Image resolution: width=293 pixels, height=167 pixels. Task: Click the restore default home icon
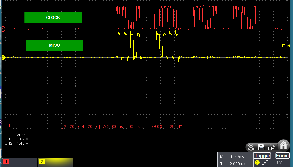[251, 147]
